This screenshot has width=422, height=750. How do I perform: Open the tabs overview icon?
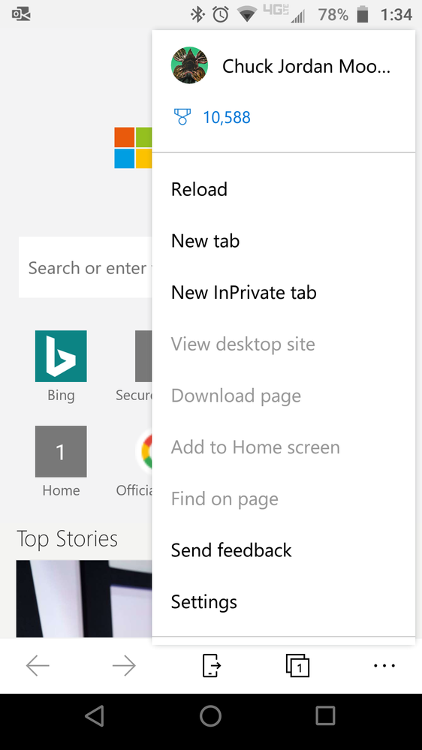pyautogui.click(x=297, y=665)
